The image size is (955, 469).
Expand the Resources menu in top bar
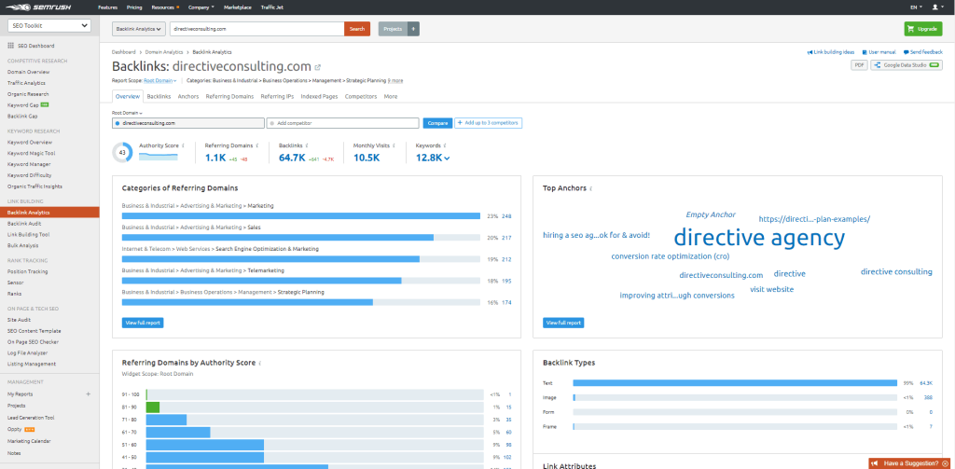pyautogui.click(x=165, y=7)
